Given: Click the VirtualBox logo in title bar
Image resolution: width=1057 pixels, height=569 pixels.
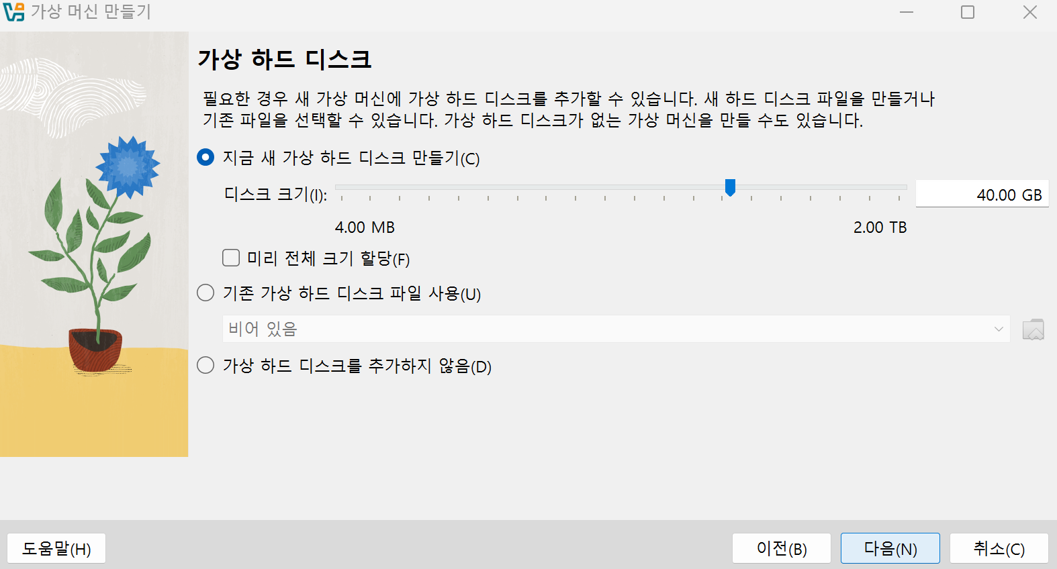Looking at the screenshot, I should pyautogui.click(x=13, y=12).
